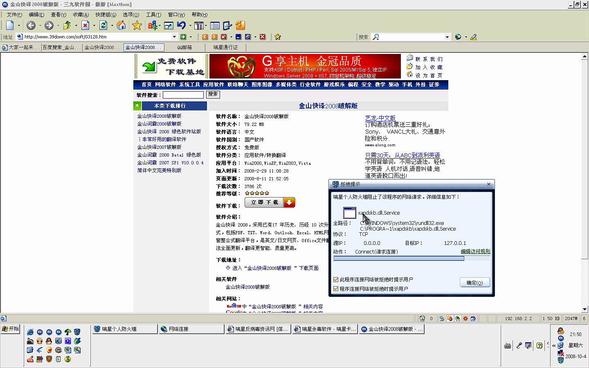Switch to next tab with orange right arrow

(x=214, y=37)
